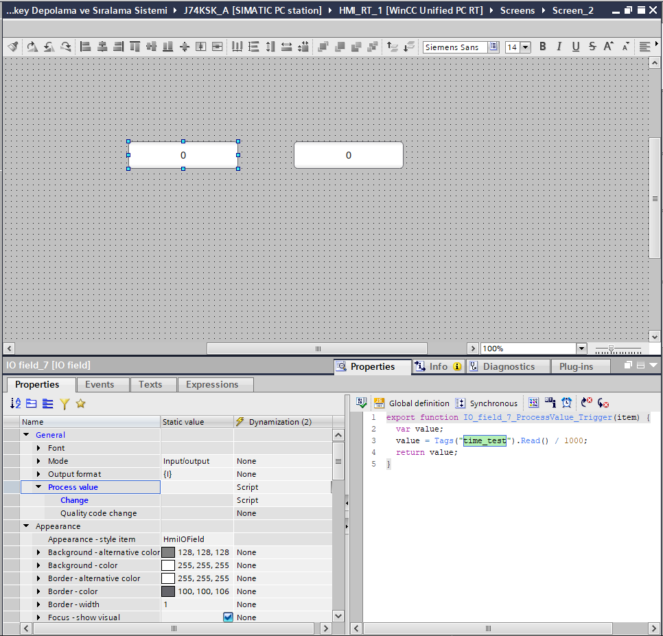The height and width of the screenshot is (636, 663).
Task: Open the font size dropdown
Action: 526,47
